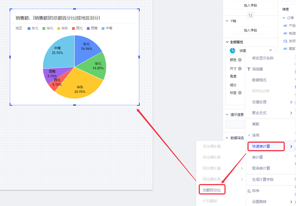This screenshot has height=206, width=296.
Task: Switch the field to 离散 mode
Action: (255, 124)
